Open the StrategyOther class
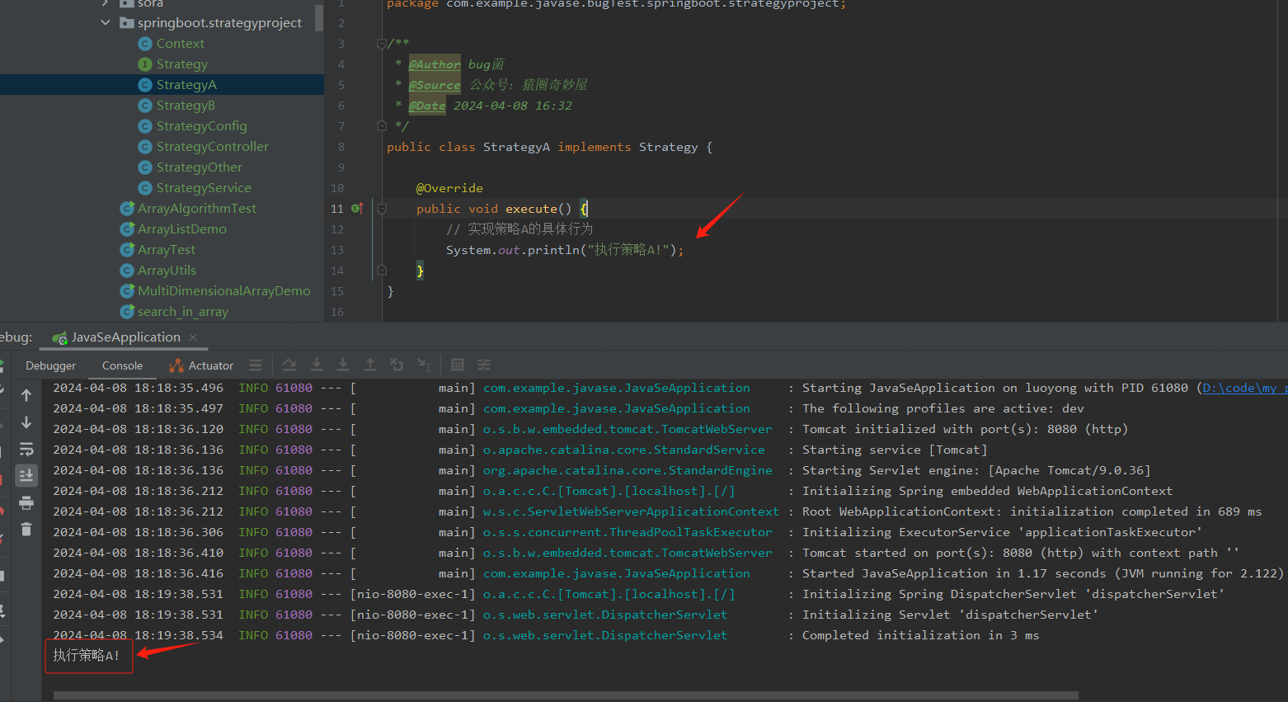 (x=199, y=167)
